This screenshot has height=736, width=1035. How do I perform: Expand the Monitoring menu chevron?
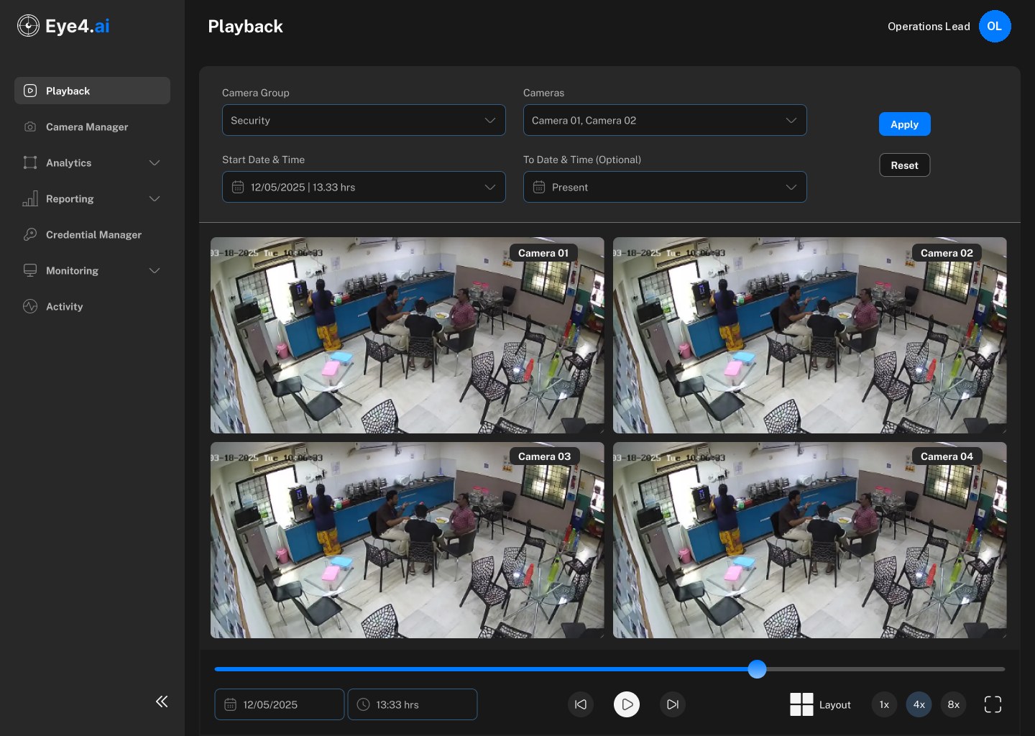pos(155,270)
